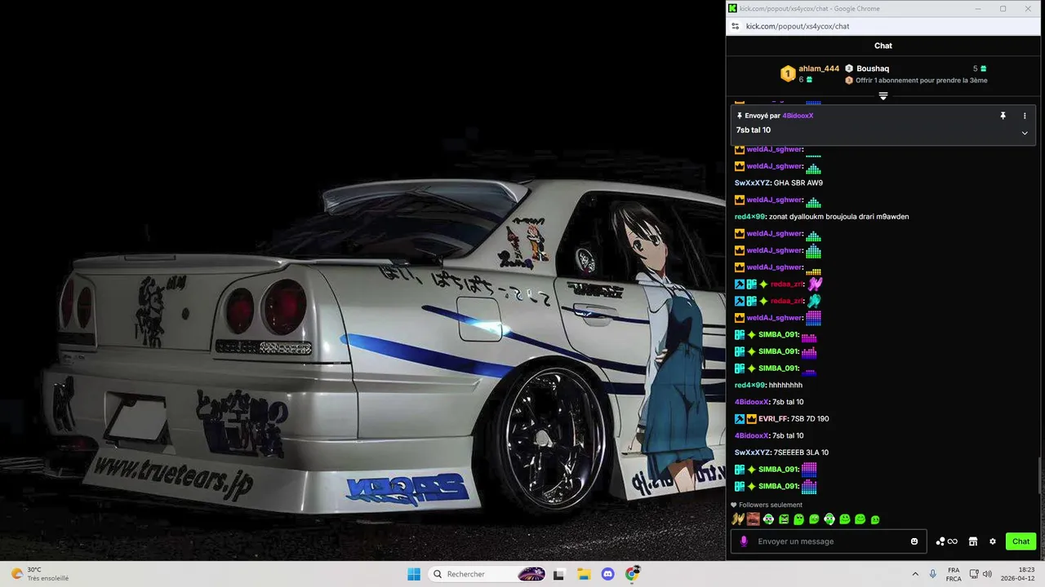Viewport: 1045px width, 587px height.
Task: Open File Explorer from taskbar
Action: pyautogui.click(x=584, y=574)
